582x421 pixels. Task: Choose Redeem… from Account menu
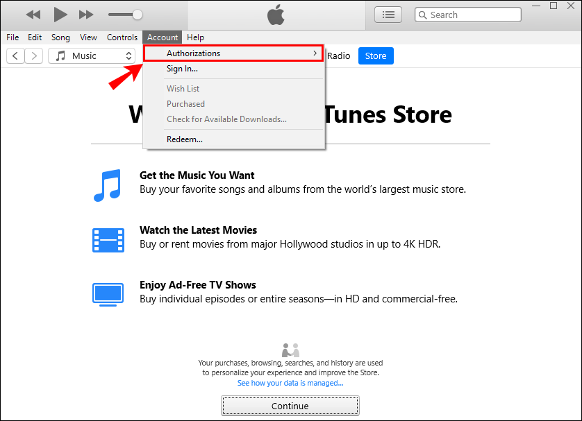click(x=233, y=139)
